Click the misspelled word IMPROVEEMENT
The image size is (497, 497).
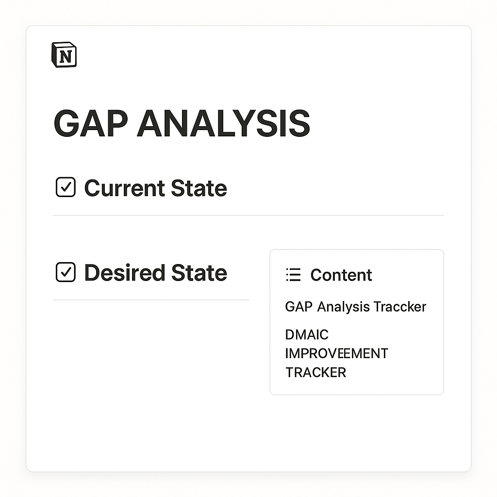tap(336, 353)
